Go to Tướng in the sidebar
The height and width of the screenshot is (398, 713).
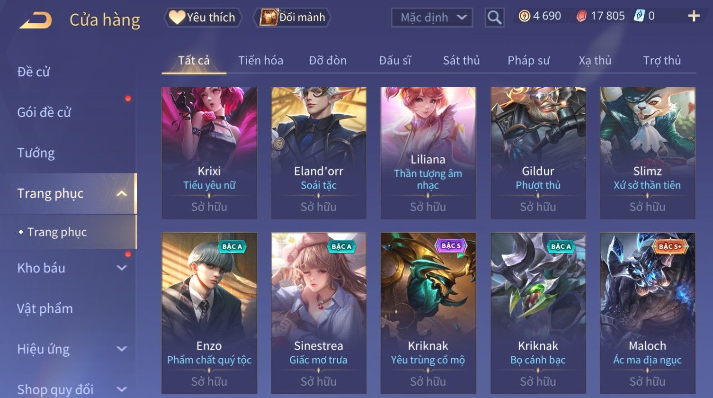36,153
